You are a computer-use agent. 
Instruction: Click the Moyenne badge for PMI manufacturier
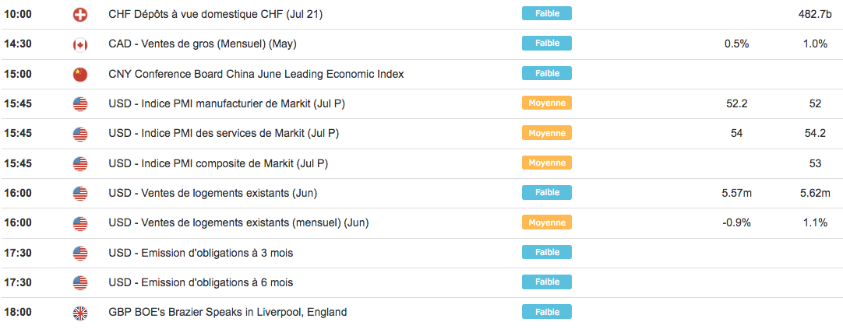[x=546, y=103]
